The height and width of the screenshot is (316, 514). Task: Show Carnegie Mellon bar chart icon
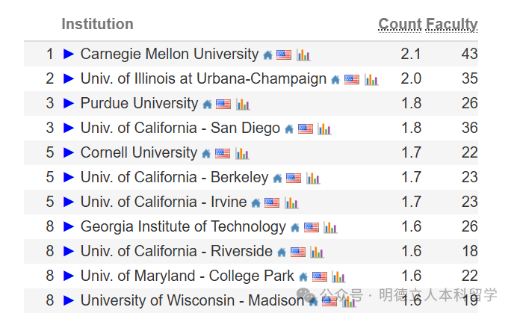point(303,55)
